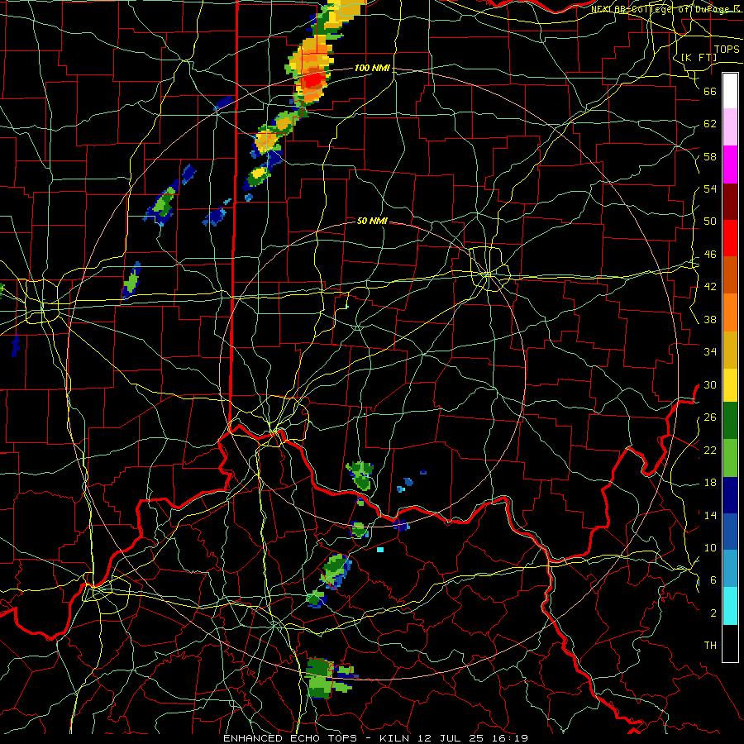Screen dimensions: 744x744
Task: Click the 58 value on the legend scale
Action: pyautogui.click(x=710, y=156)
